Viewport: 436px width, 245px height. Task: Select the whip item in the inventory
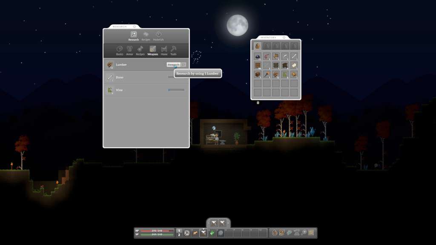click(267, 56)
